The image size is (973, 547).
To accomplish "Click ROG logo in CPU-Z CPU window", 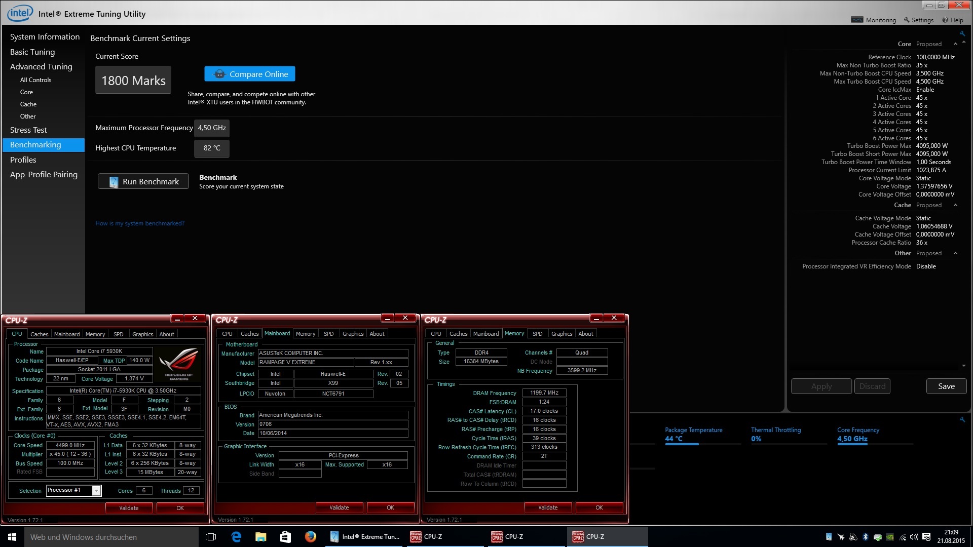I will (x=179, y=364).
